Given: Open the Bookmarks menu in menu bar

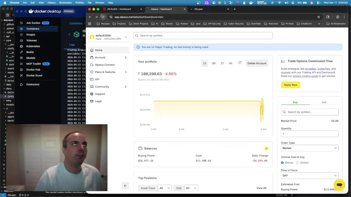Looking at the screenshot, I should click(66, 2).
